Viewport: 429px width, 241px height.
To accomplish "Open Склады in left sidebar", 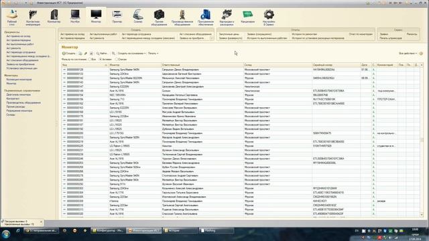I will [x=11, y=114].
